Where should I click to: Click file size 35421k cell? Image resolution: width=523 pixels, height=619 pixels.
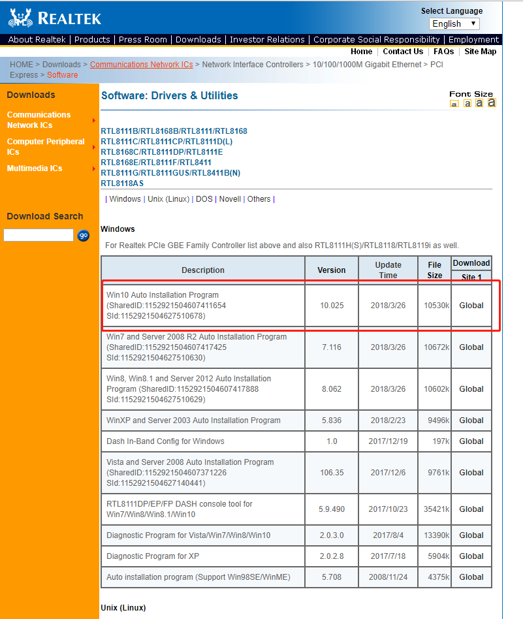[435, 509]
